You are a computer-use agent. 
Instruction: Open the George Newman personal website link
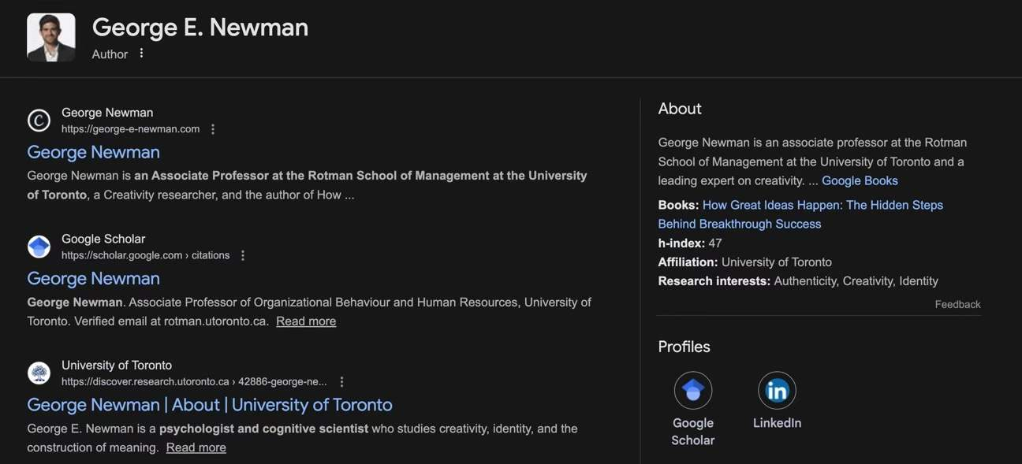point(93,152)
